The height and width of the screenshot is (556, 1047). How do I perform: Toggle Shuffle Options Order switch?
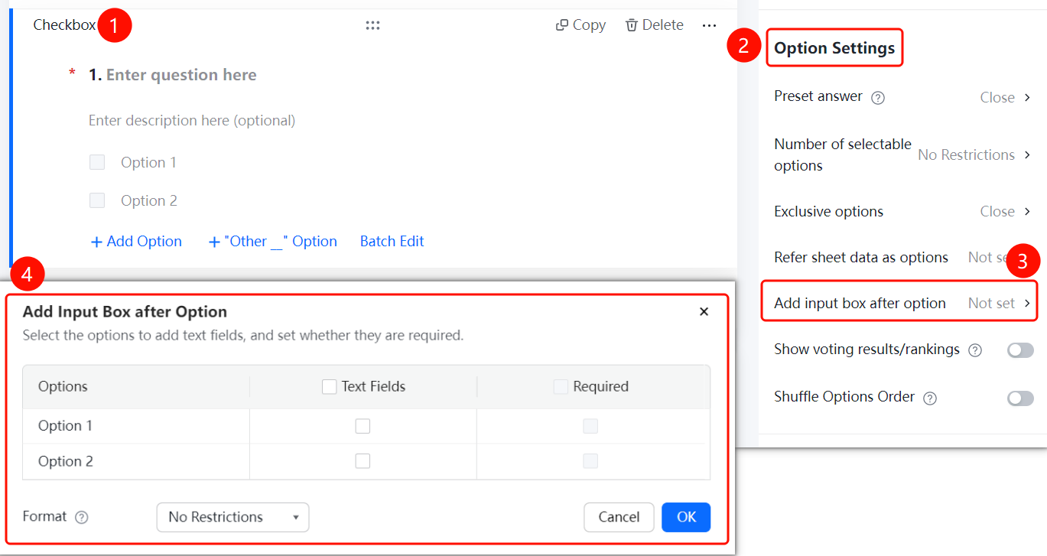coord(1020,398)
